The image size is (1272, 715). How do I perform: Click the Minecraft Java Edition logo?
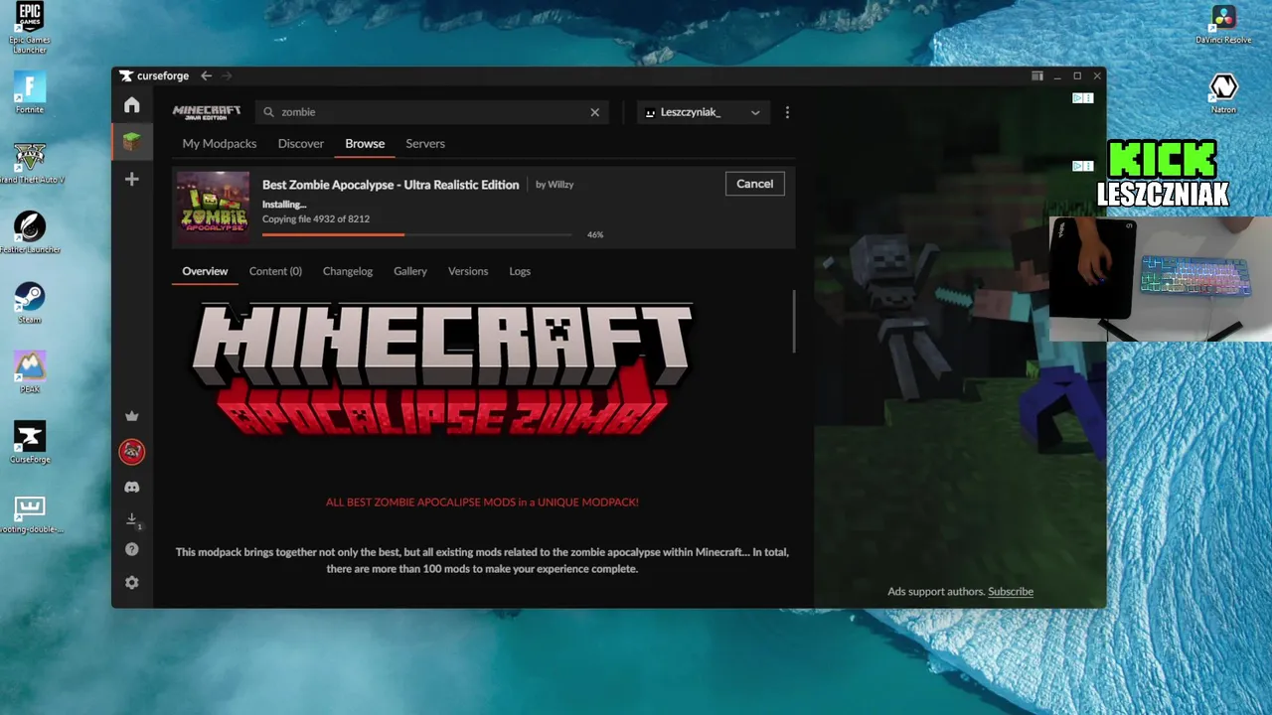click(x=207, y=112)
